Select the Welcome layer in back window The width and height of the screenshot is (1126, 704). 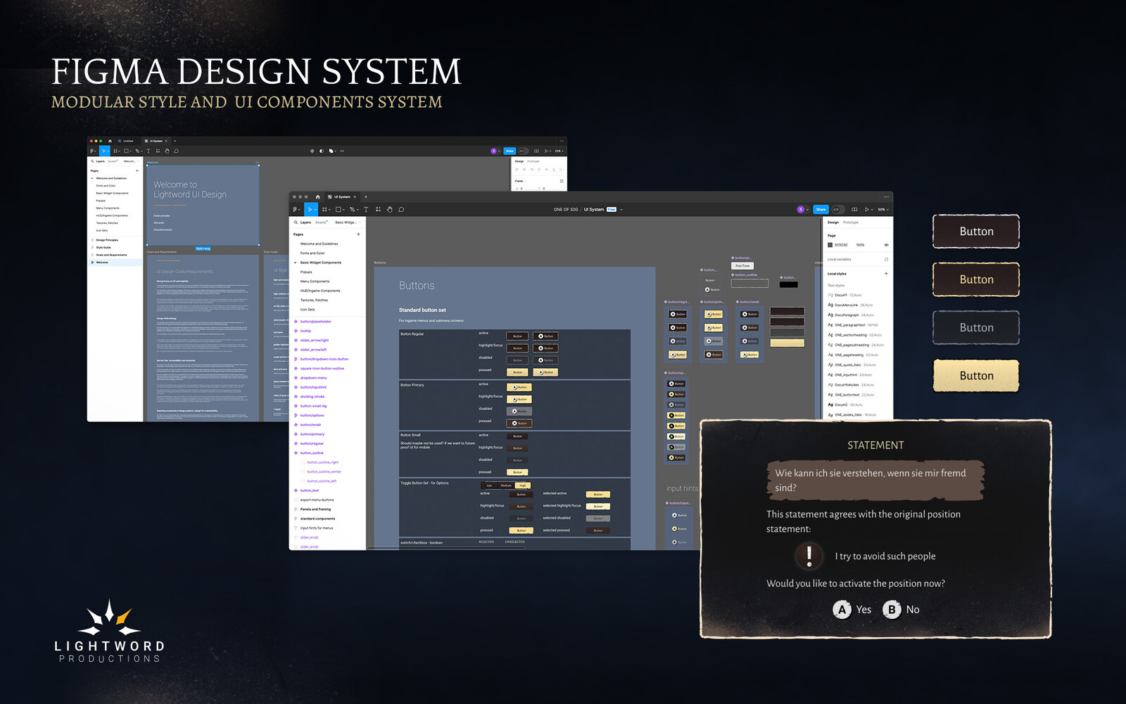tap(115, 263)
